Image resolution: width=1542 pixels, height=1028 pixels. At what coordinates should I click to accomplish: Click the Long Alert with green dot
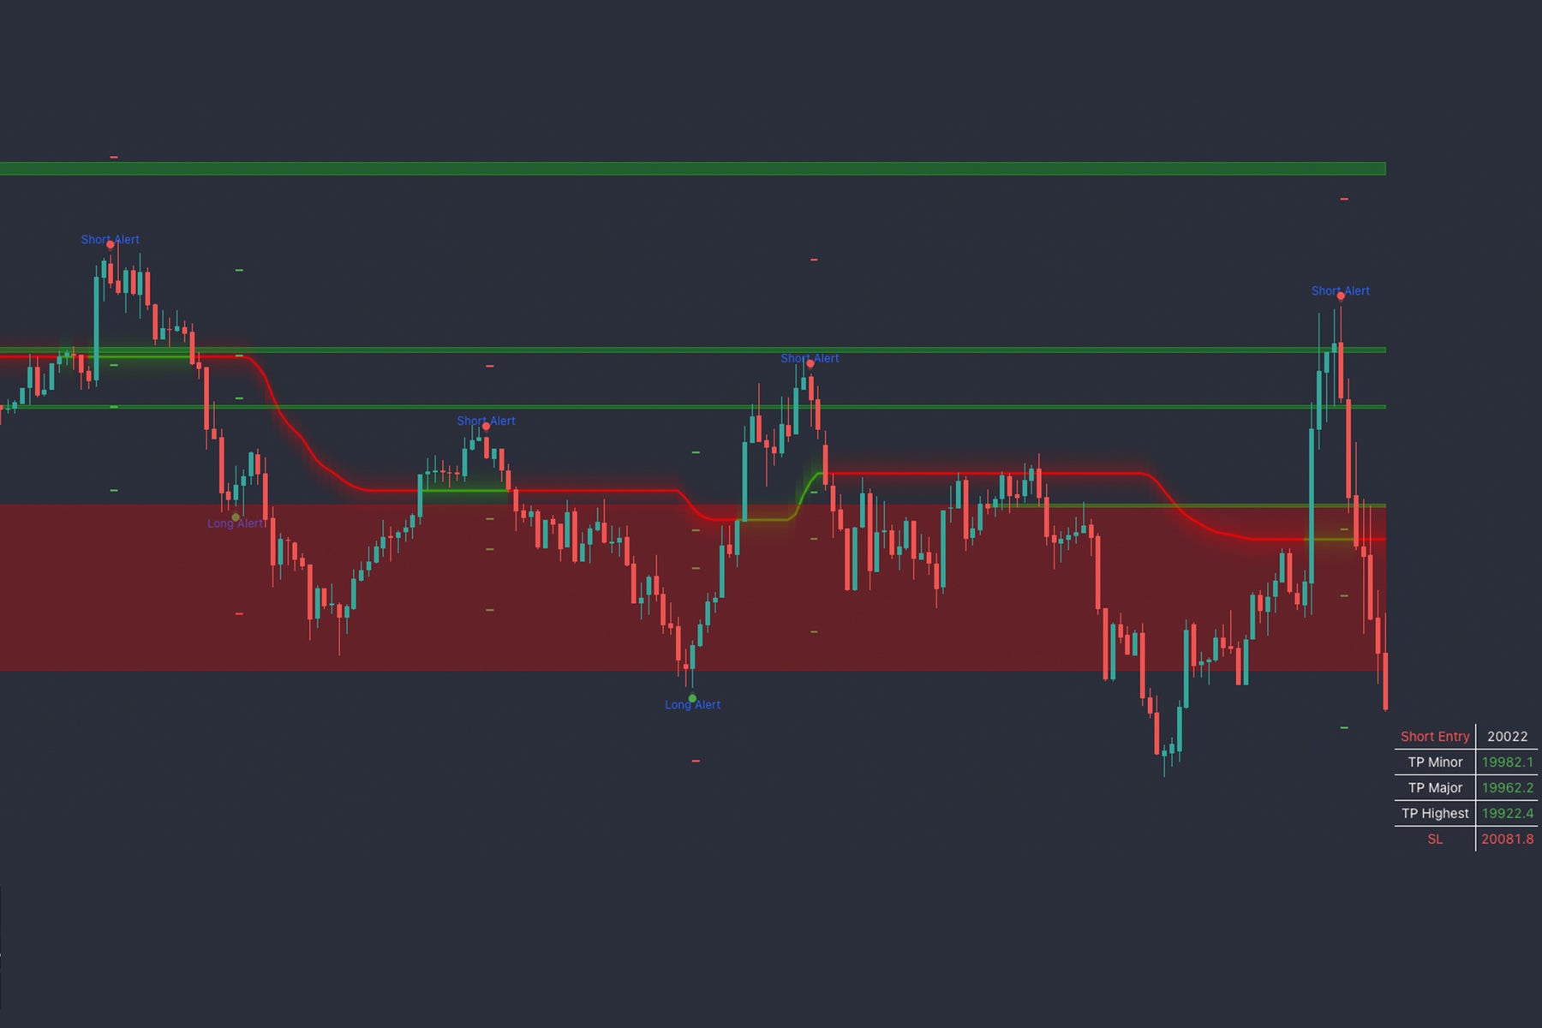(692, 704)
